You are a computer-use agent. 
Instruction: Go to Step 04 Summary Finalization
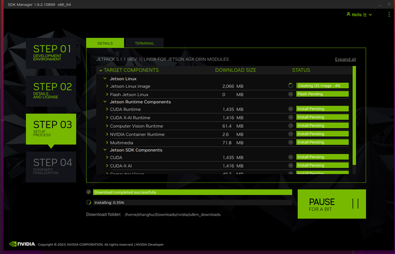(51, 167)
